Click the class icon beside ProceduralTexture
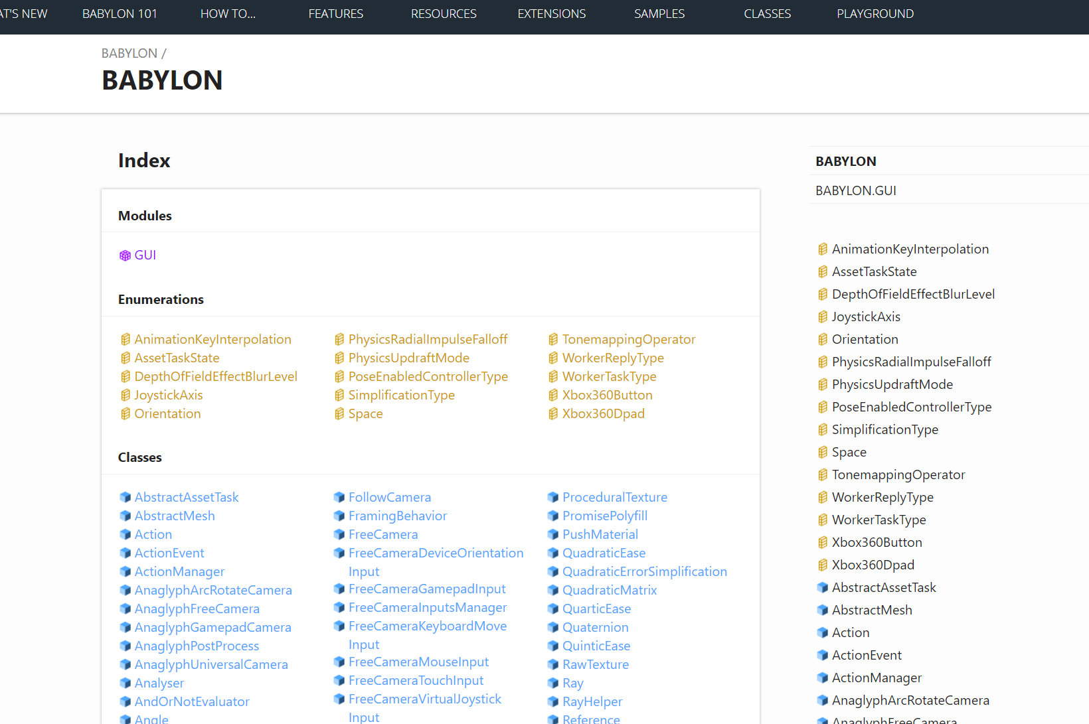The image size is (1089, 724). coord(553,497)
